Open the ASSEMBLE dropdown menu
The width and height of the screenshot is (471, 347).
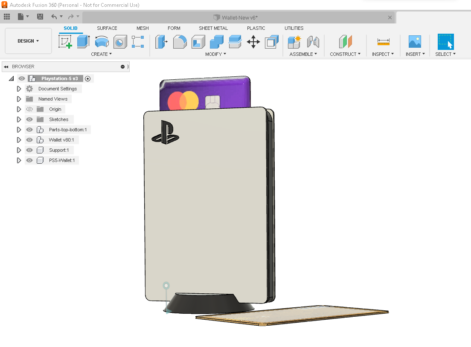303,54
